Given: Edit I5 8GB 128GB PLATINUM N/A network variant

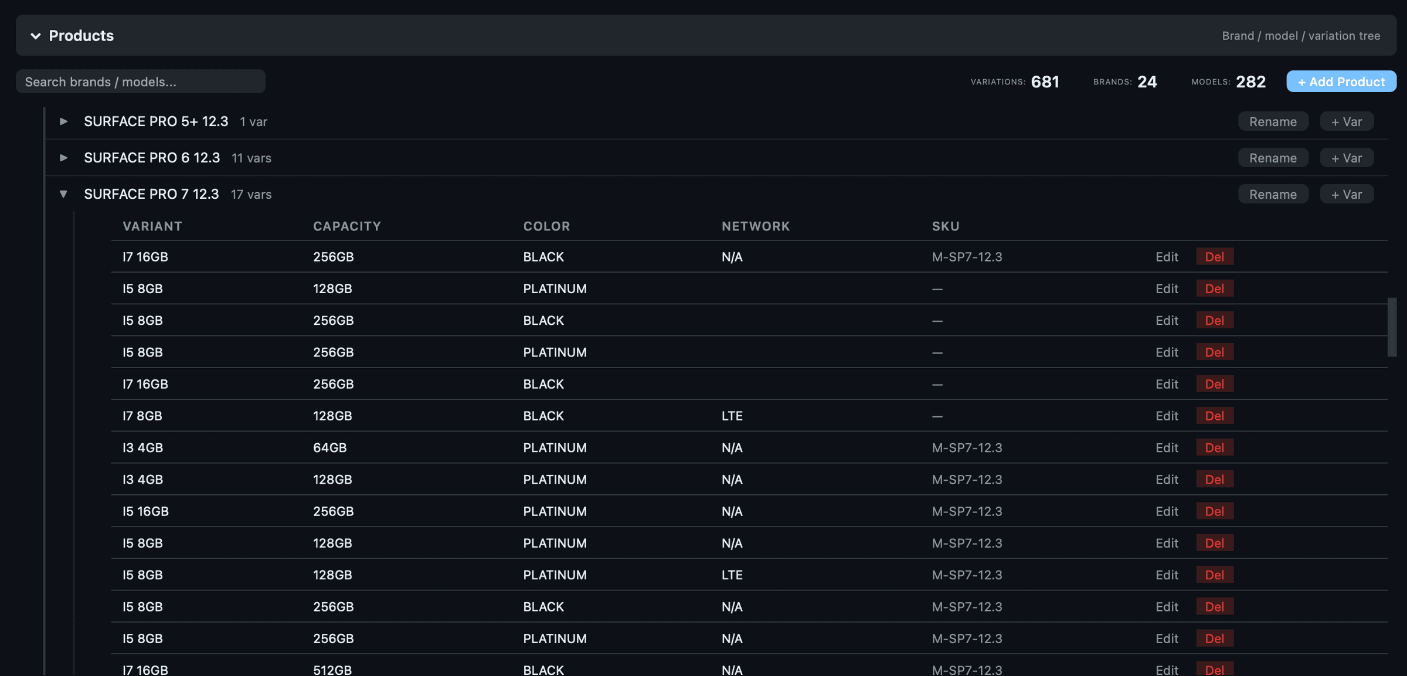Looking at the screenshot, I should (x=1167, y=543).
